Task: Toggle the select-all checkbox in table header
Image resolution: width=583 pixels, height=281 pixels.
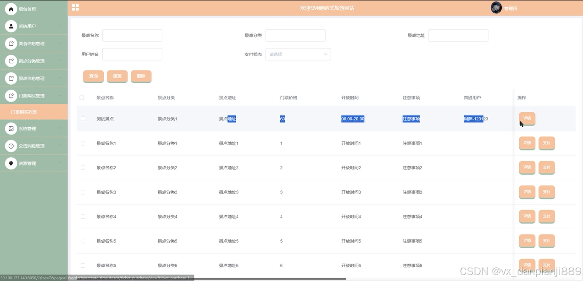Action: pyautogui.click(x=82, y=97)
